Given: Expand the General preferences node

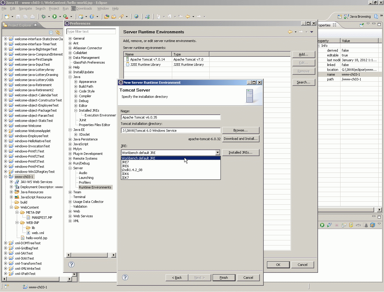Looking at the screenshot, I should (70, 38).
